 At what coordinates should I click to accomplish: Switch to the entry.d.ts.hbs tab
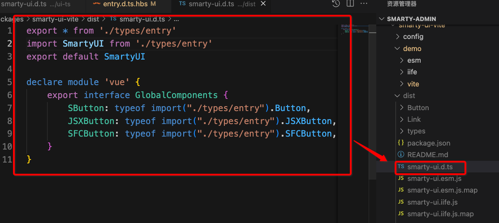(x=125, y=4)
